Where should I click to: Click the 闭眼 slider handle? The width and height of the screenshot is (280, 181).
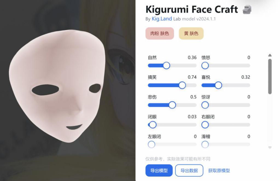tap(153, 125)
